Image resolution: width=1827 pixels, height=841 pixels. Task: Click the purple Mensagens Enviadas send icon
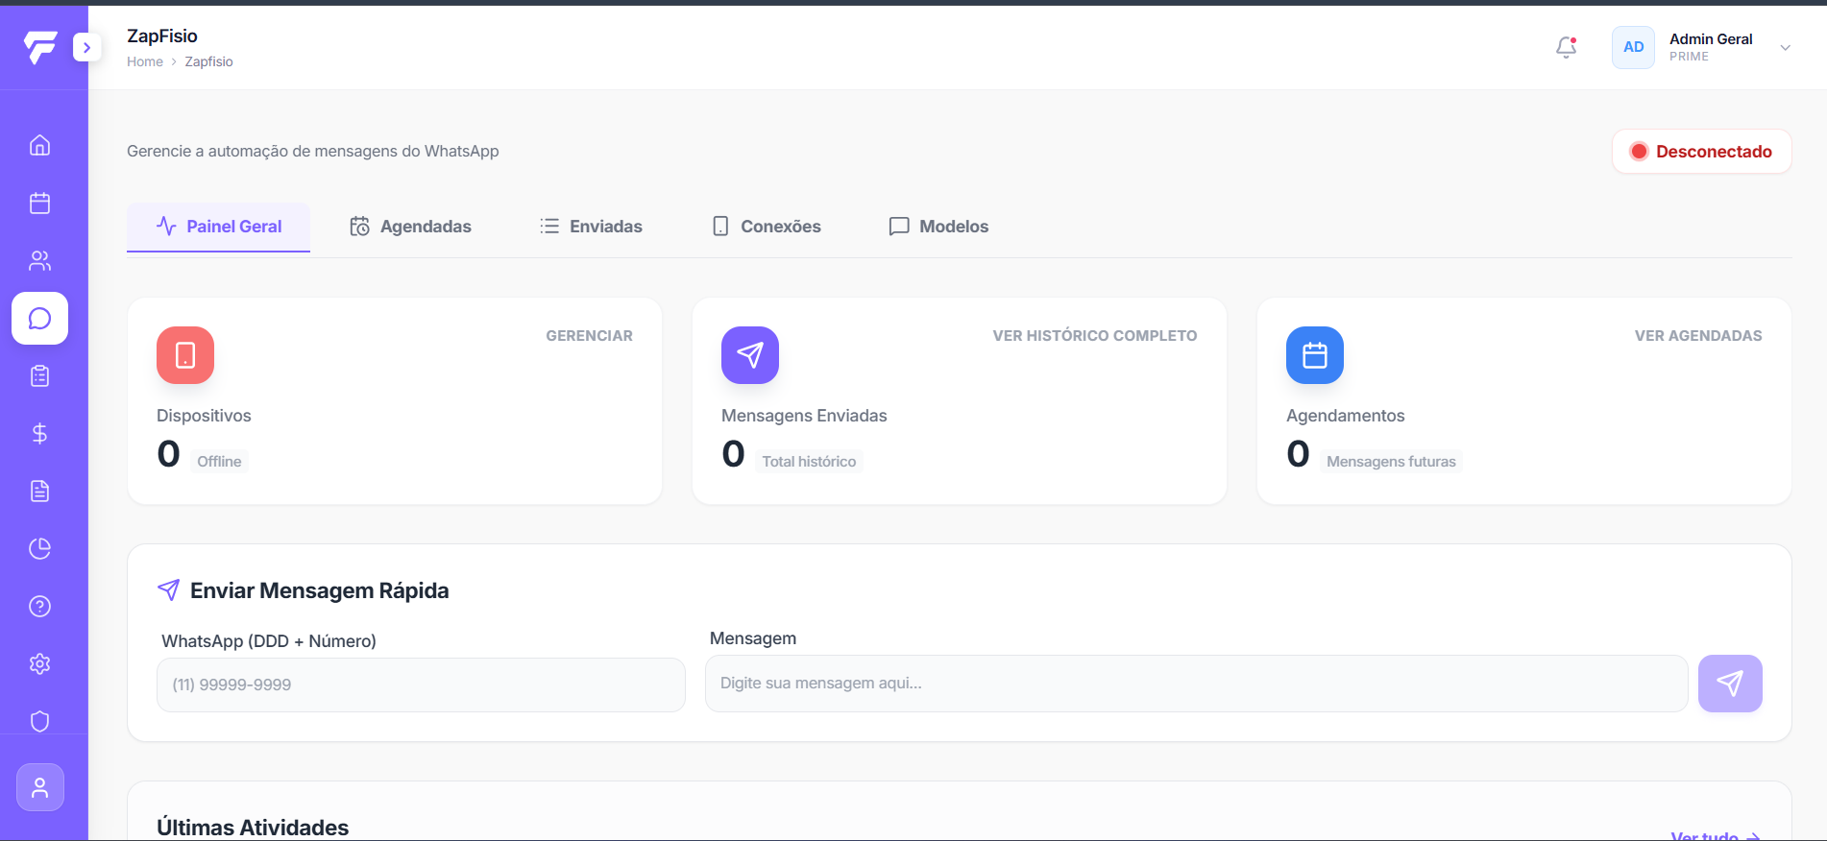(750, 355)
